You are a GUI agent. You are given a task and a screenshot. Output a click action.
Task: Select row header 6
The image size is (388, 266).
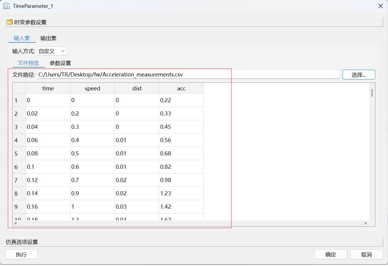tap(19, 167)
